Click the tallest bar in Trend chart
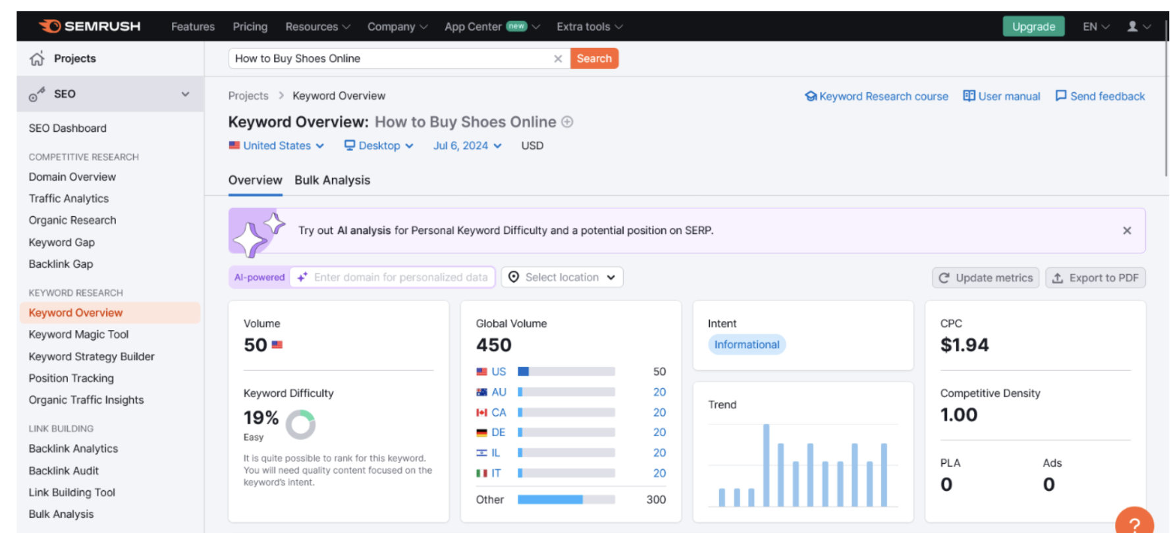Viewport: 1171px width, 533px height. pos(766,465)
